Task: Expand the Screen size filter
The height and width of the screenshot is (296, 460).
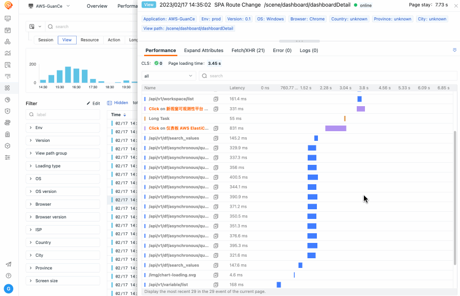Action: (63, 281)
